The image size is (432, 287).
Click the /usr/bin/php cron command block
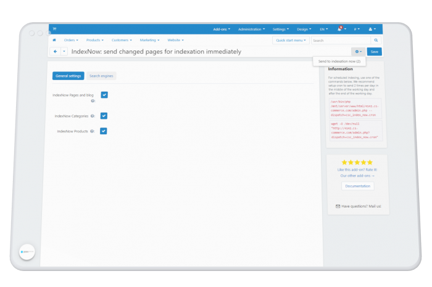click(355, 108)
